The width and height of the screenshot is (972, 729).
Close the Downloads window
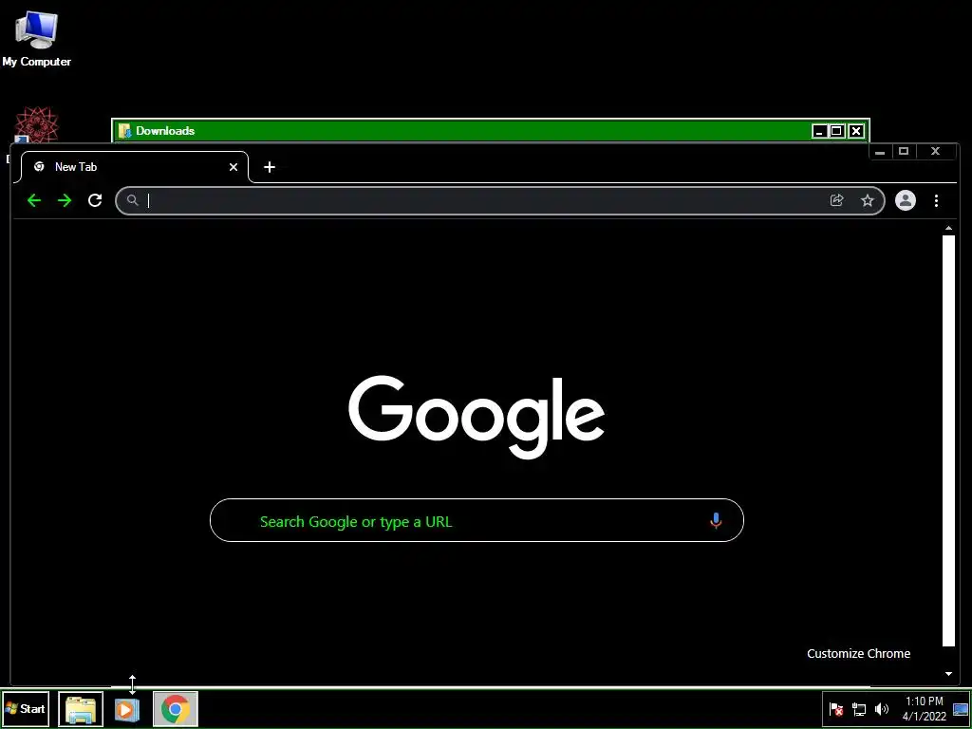coord(856,131)
